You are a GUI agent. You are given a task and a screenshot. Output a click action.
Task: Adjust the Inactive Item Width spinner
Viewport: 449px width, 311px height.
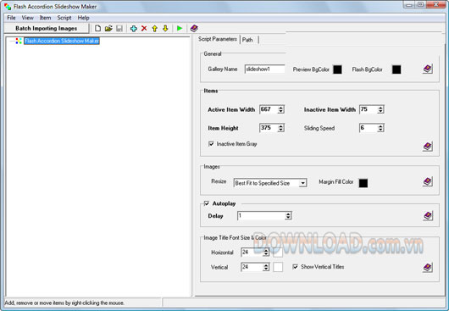[x=380, y=109]
